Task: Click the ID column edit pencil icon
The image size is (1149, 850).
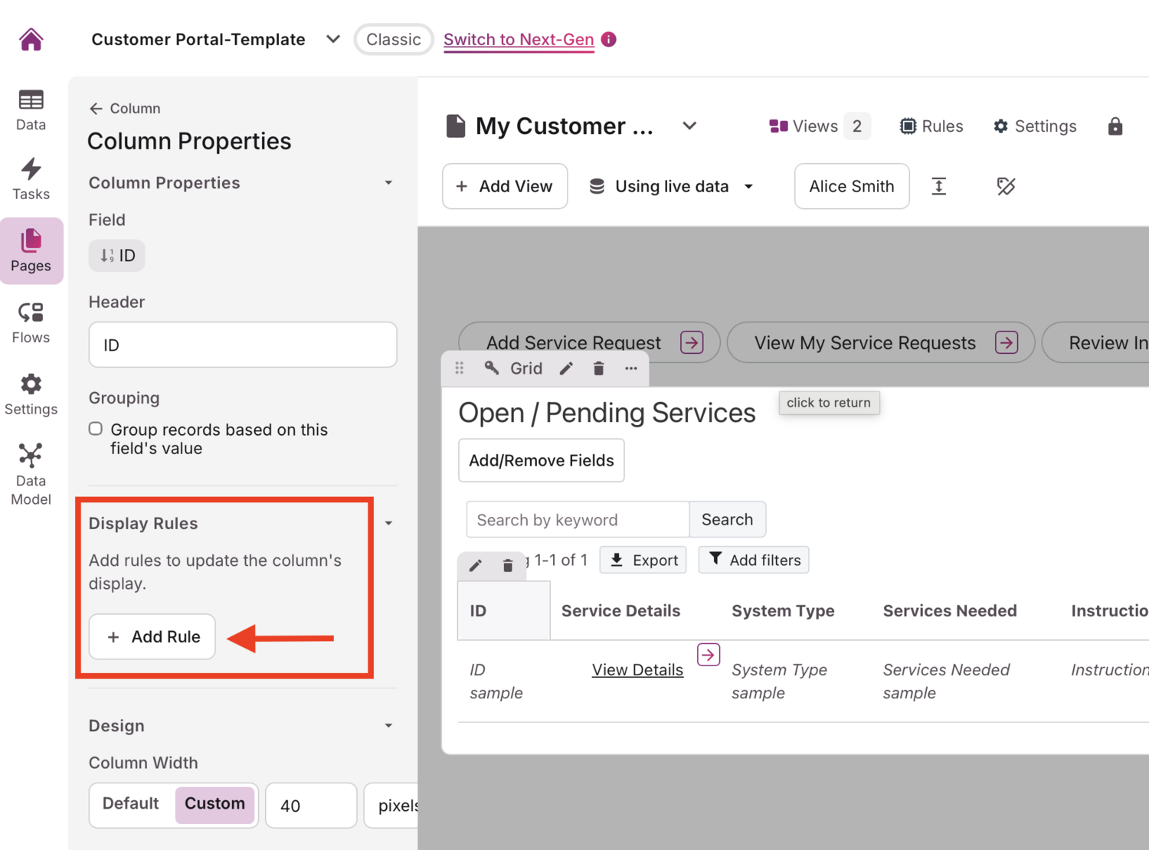Action: coord(476,566)
